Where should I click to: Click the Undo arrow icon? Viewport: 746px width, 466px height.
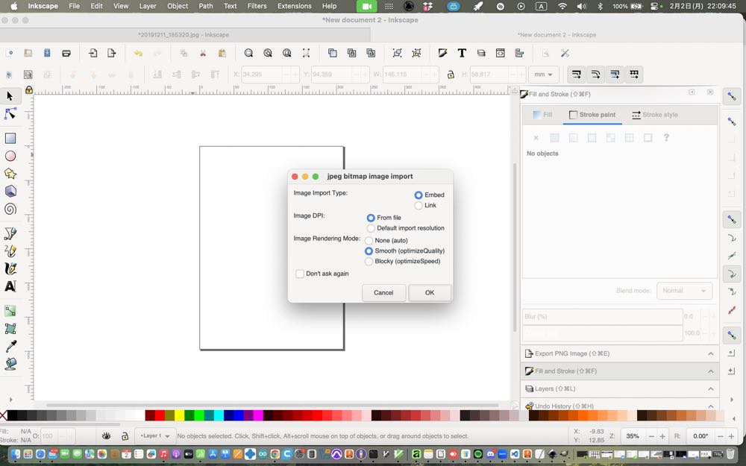tap(138, 53)
